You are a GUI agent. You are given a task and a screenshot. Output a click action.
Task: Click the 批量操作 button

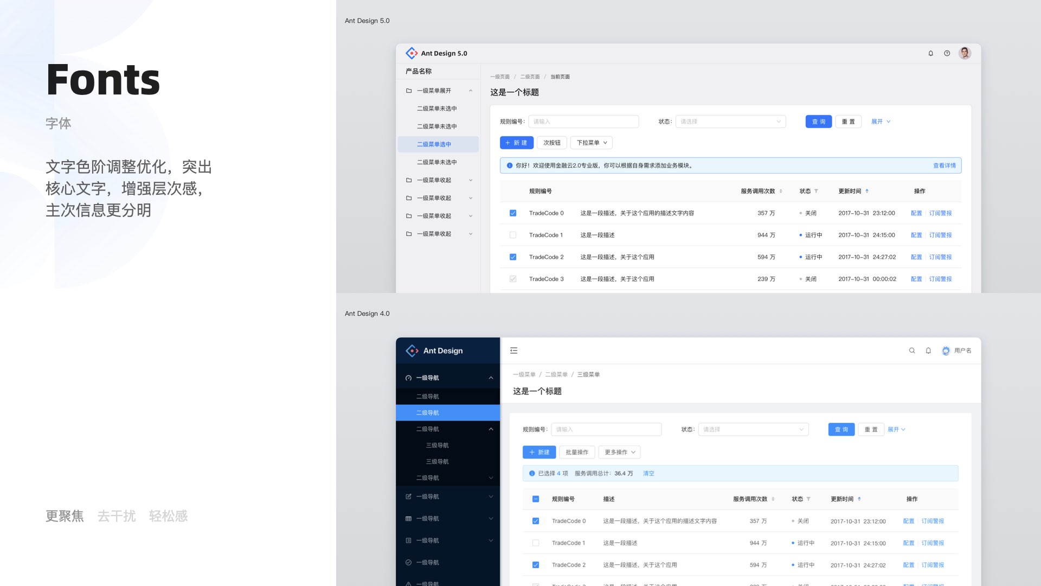(577, 452)
